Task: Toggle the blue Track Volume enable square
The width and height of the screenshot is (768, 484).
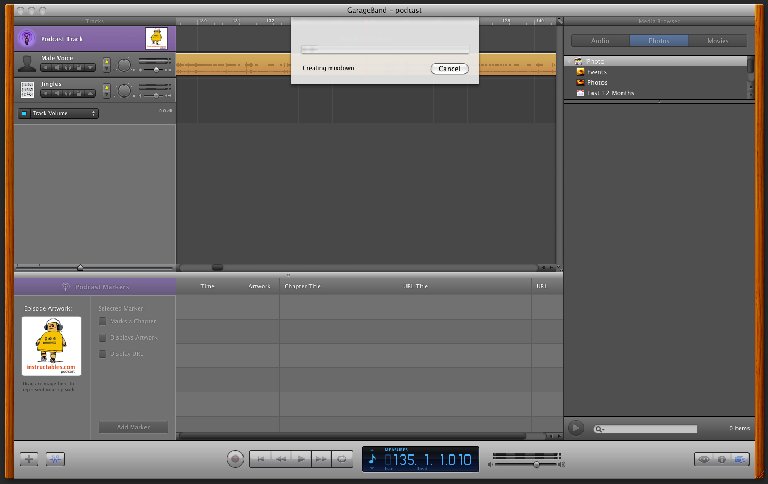Action: [24, 113]
